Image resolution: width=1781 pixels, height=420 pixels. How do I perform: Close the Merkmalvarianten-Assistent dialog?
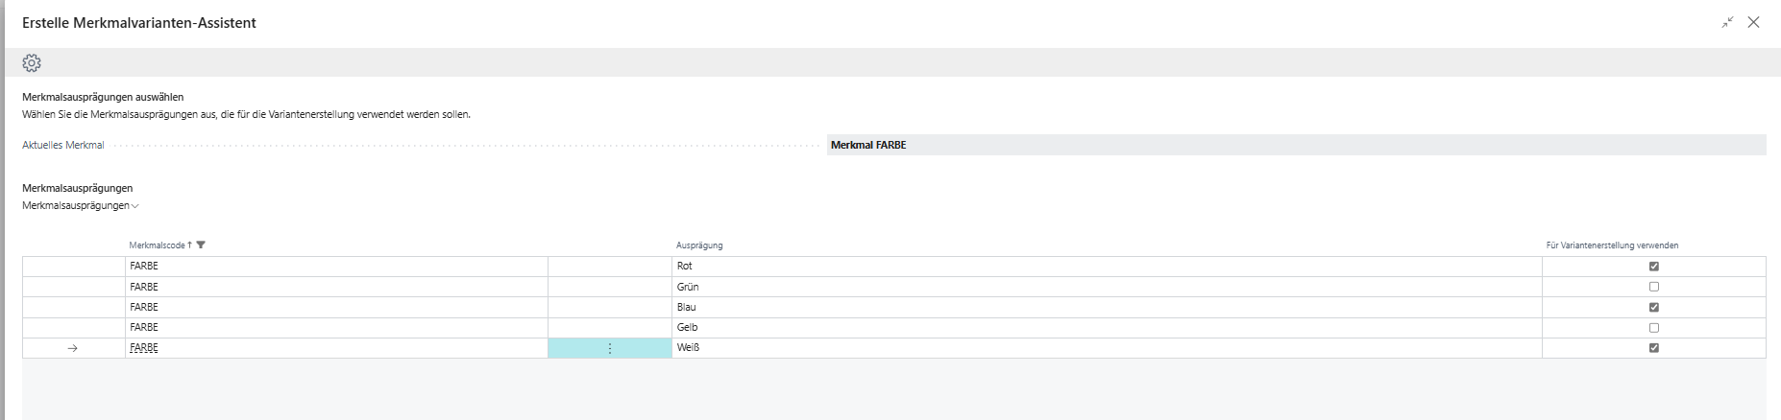click(1753, 22)
